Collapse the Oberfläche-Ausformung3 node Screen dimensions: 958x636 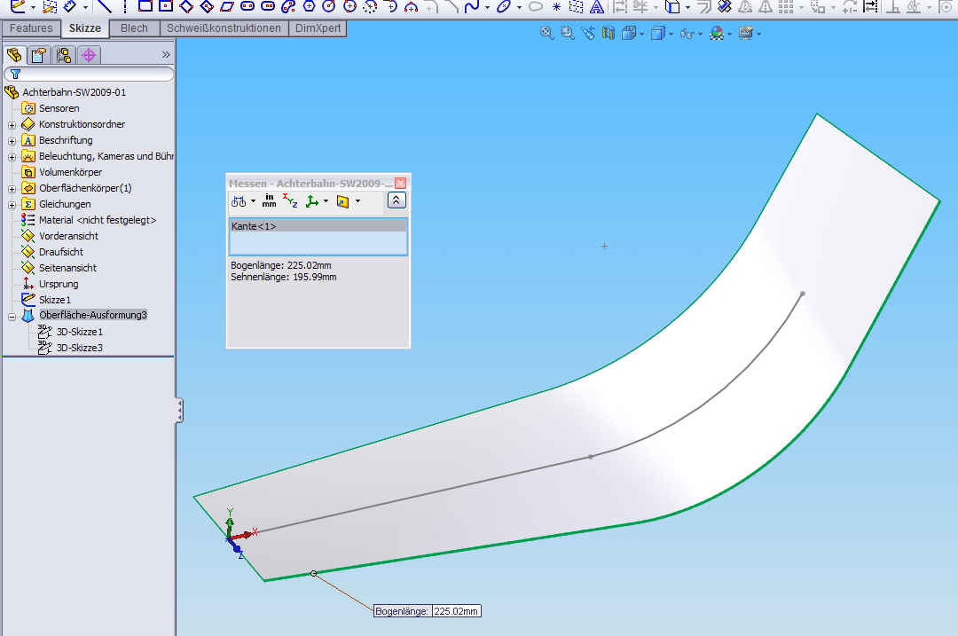pos(12,316)
